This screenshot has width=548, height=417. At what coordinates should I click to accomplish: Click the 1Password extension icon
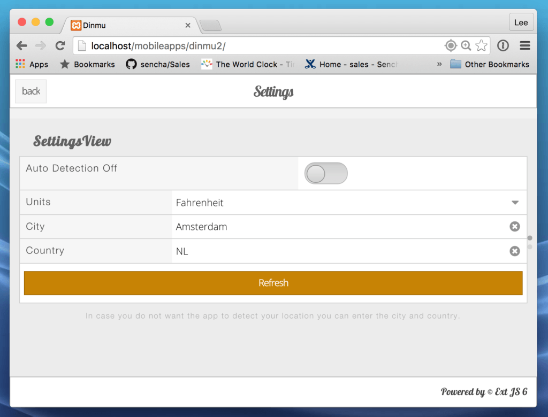[x=503, y=45]
